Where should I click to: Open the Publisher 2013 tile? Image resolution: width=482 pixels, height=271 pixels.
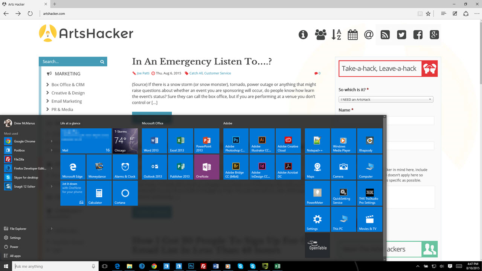(180, 167)
